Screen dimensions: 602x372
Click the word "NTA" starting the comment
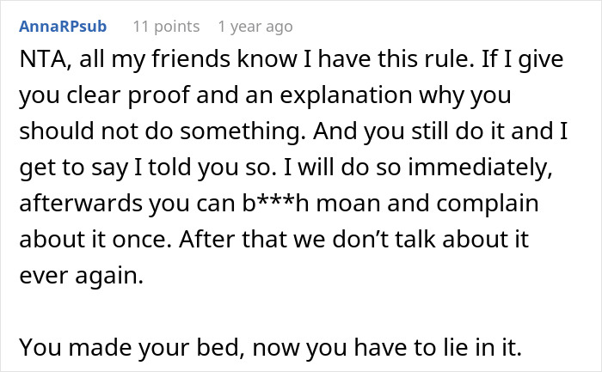coord(40,62)
